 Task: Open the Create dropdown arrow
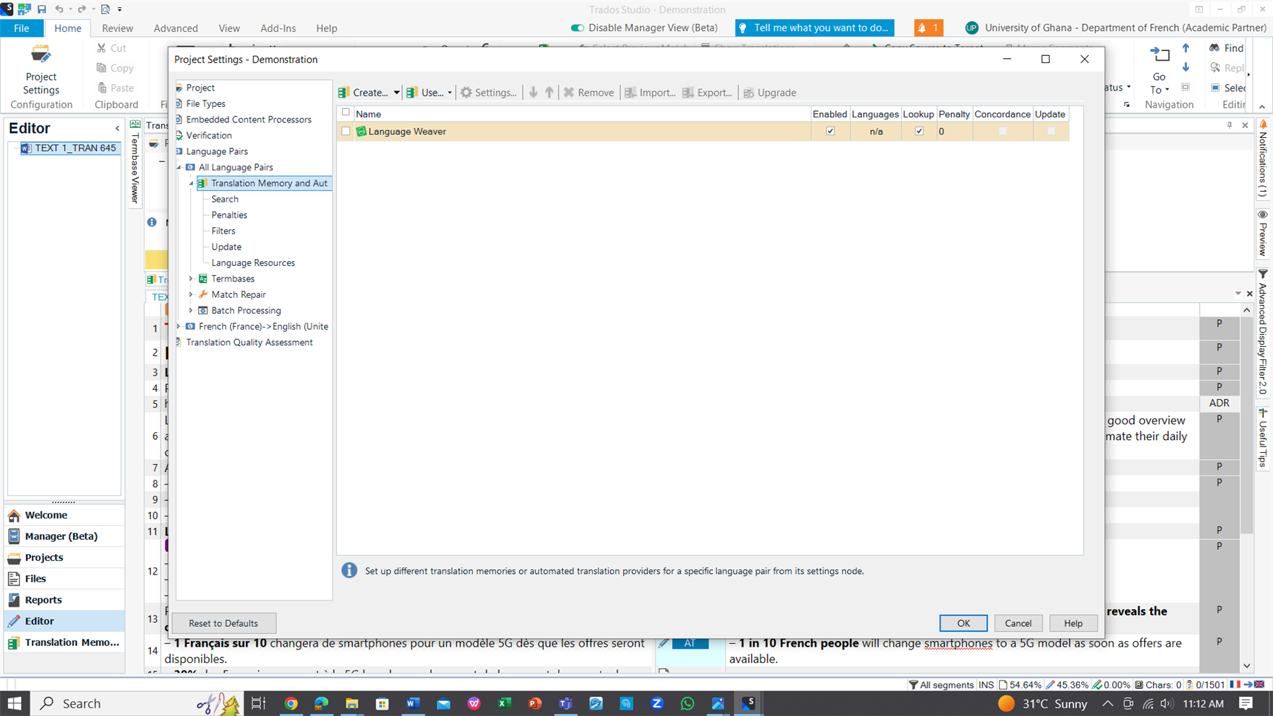coord(397,93)
